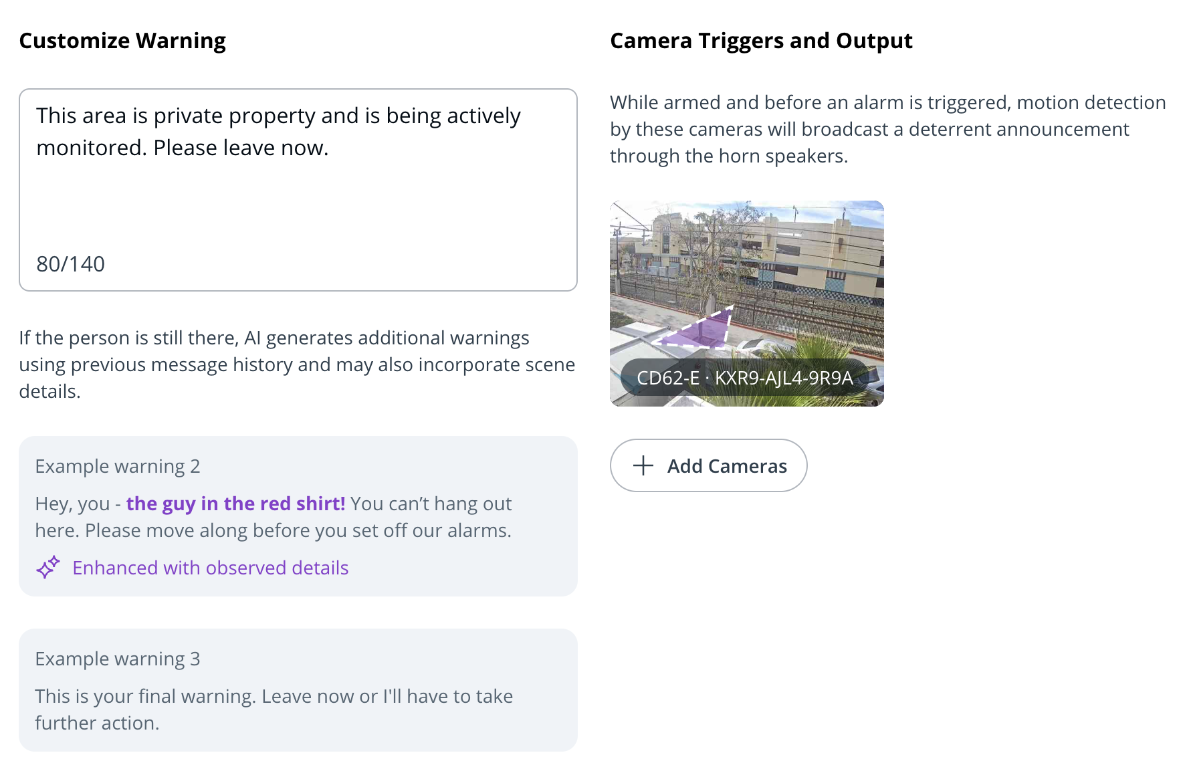Click the "Camera Triggers and Output" heading
The image size is (1189, 765).
tap(761, 41)
